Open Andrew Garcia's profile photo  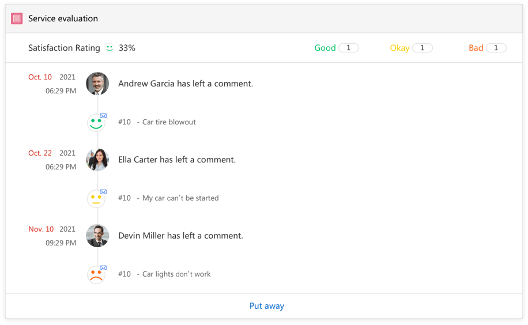(x=97, y=84)
